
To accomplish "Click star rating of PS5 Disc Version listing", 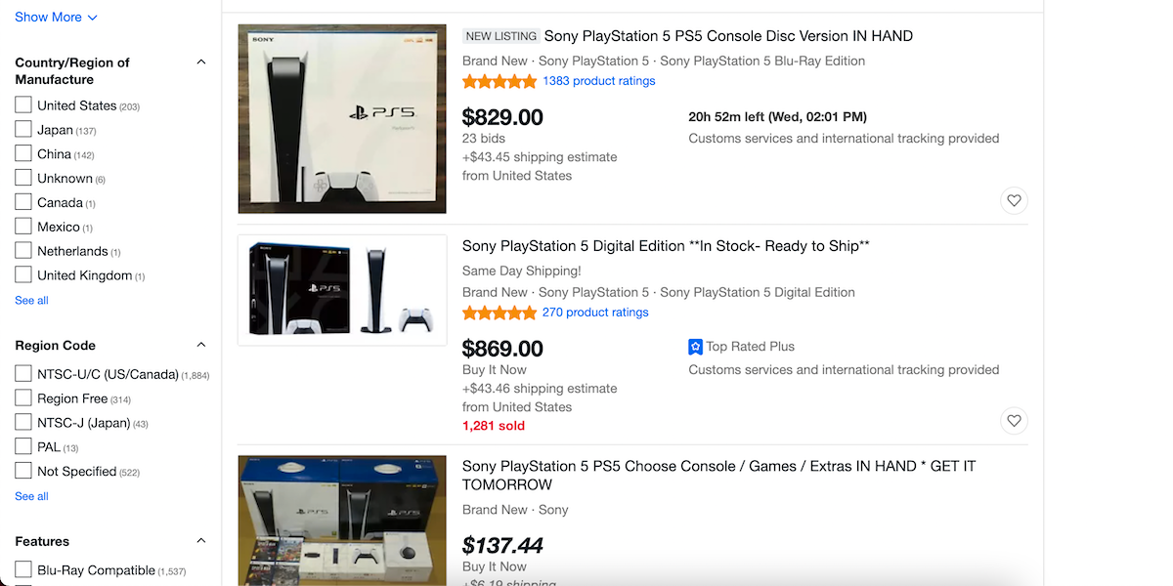I will [500, 81].
